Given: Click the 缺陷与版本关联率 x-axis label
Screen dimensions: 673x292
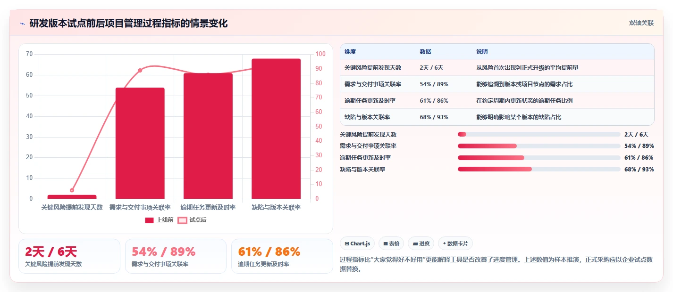Looking at the screenshot, I should [276, 207].
